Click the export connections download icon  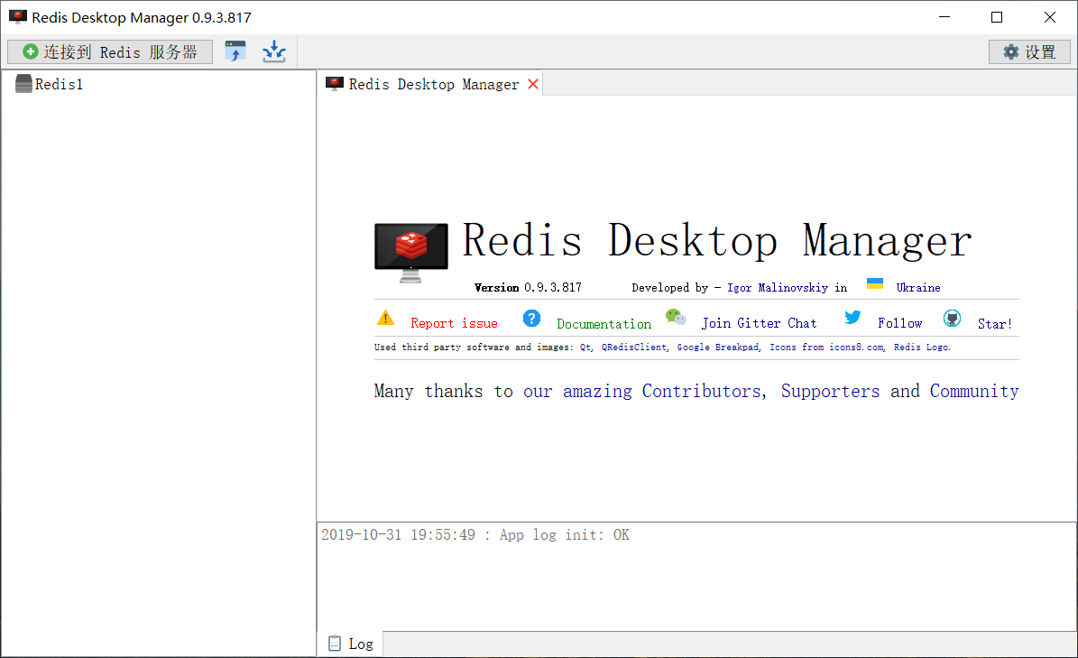274,51
